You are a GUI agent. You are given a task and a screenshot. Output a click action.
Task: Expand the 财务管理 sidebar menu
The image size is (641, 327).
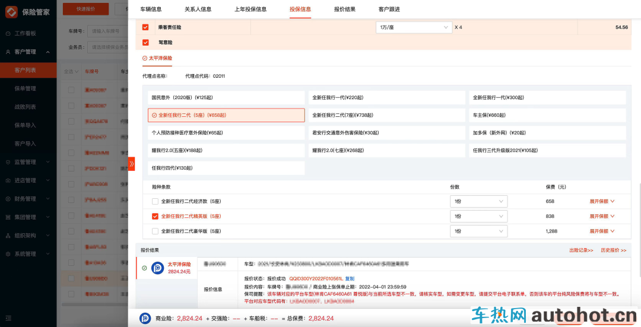click(28, 199)
